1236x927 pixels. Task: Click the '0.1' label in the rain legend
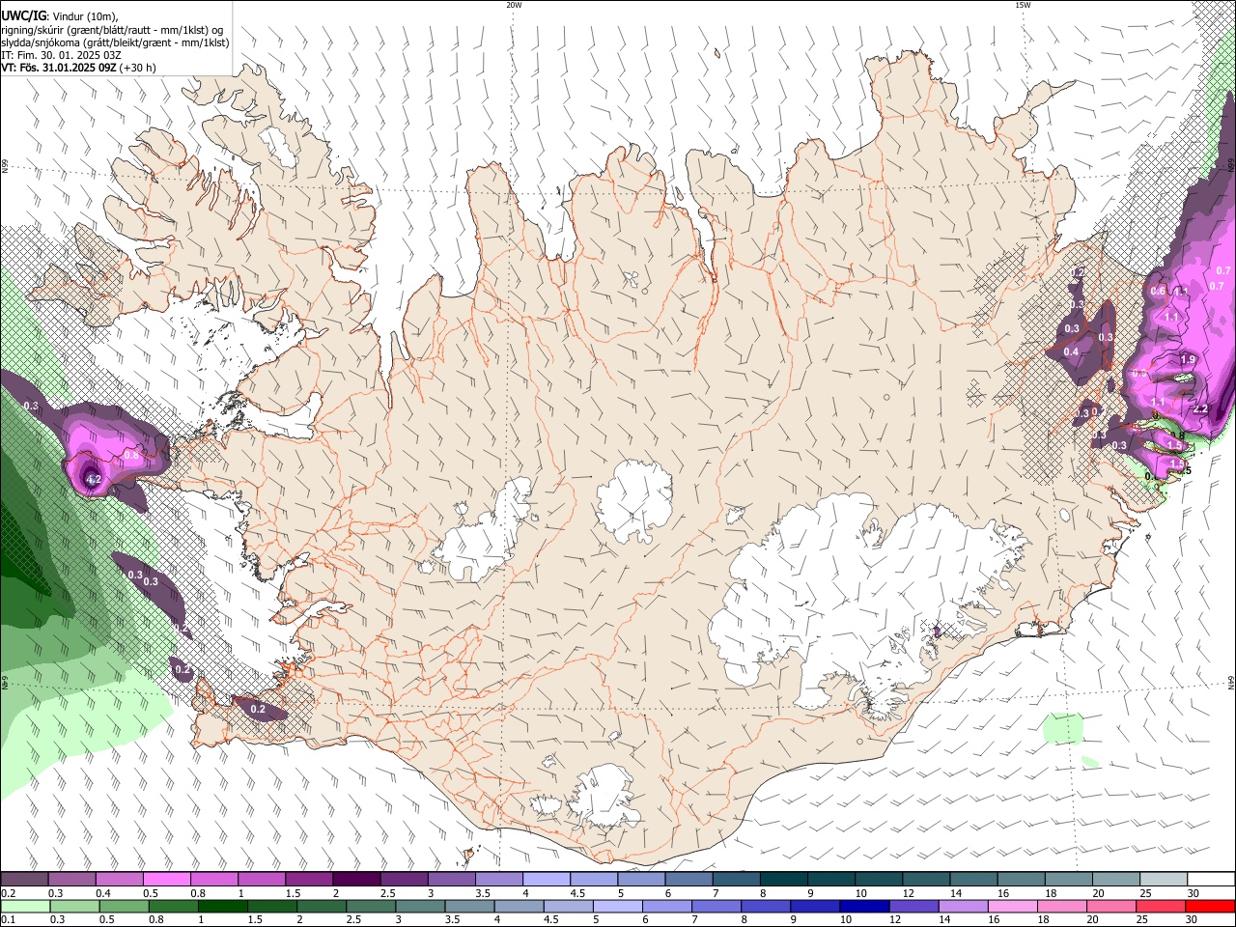[x=7, y=920]
